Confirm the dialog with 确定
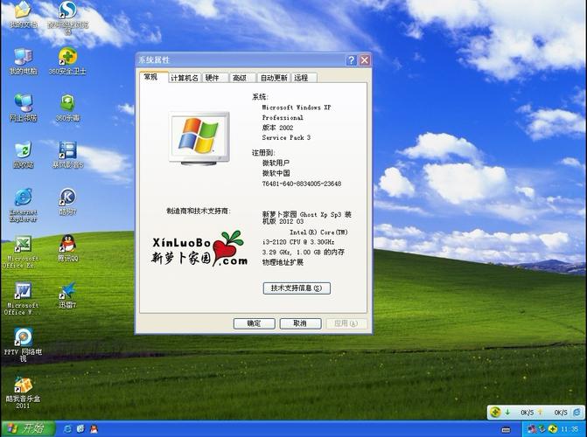587x437 pixels. 255,323
